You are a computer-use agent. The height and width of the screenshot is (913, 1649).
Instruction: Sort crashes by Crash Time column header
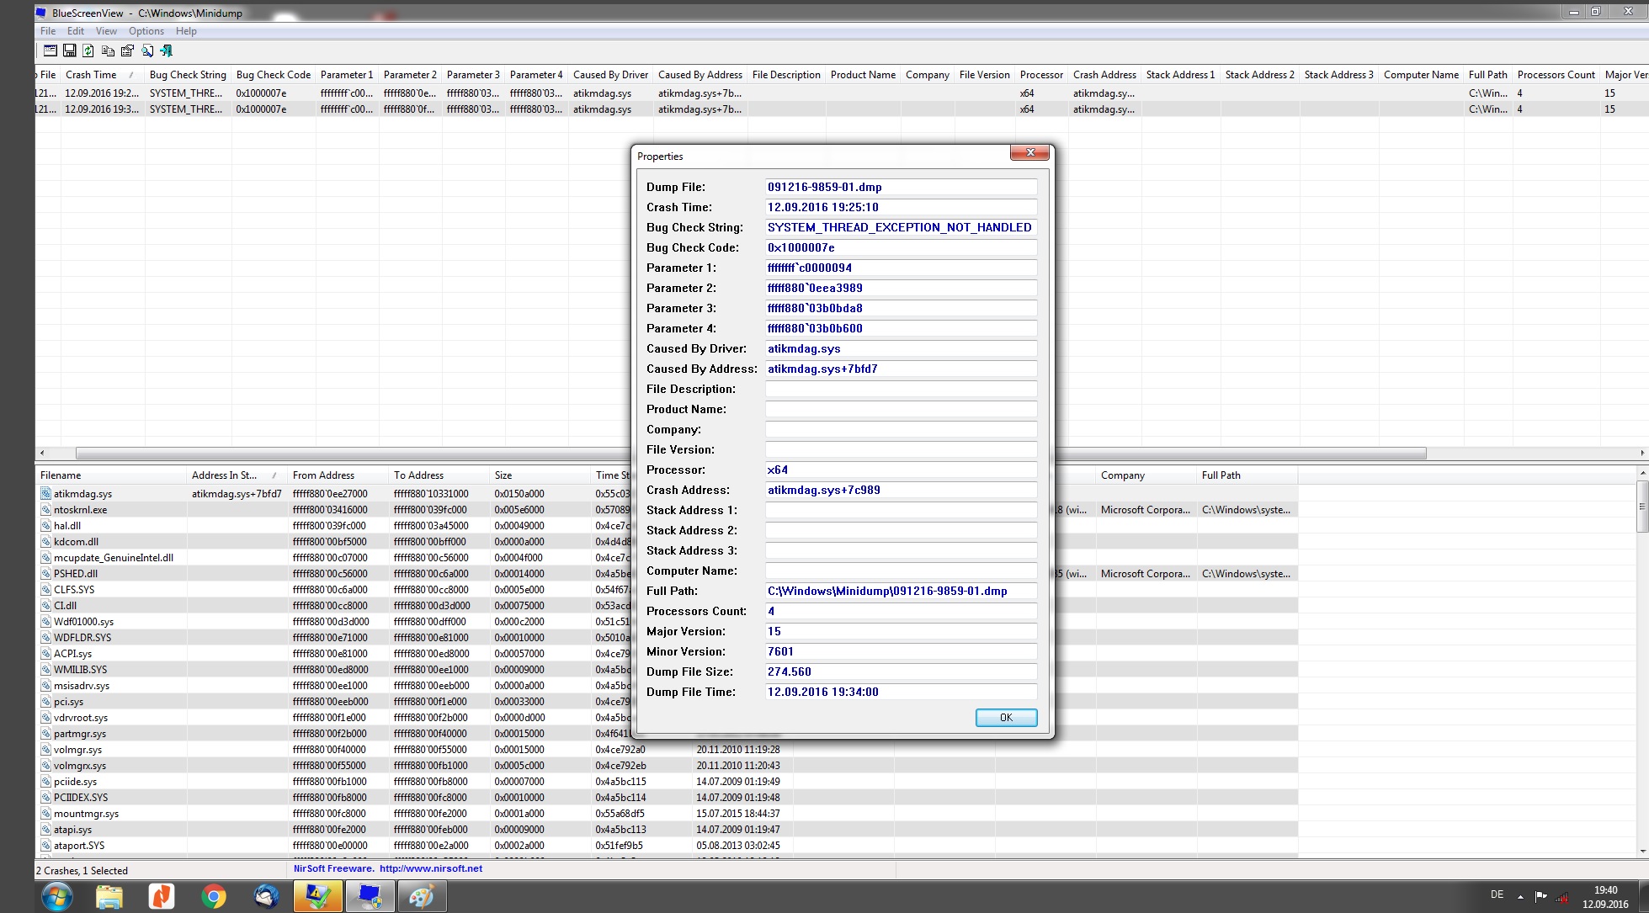(x=91, y=75)
